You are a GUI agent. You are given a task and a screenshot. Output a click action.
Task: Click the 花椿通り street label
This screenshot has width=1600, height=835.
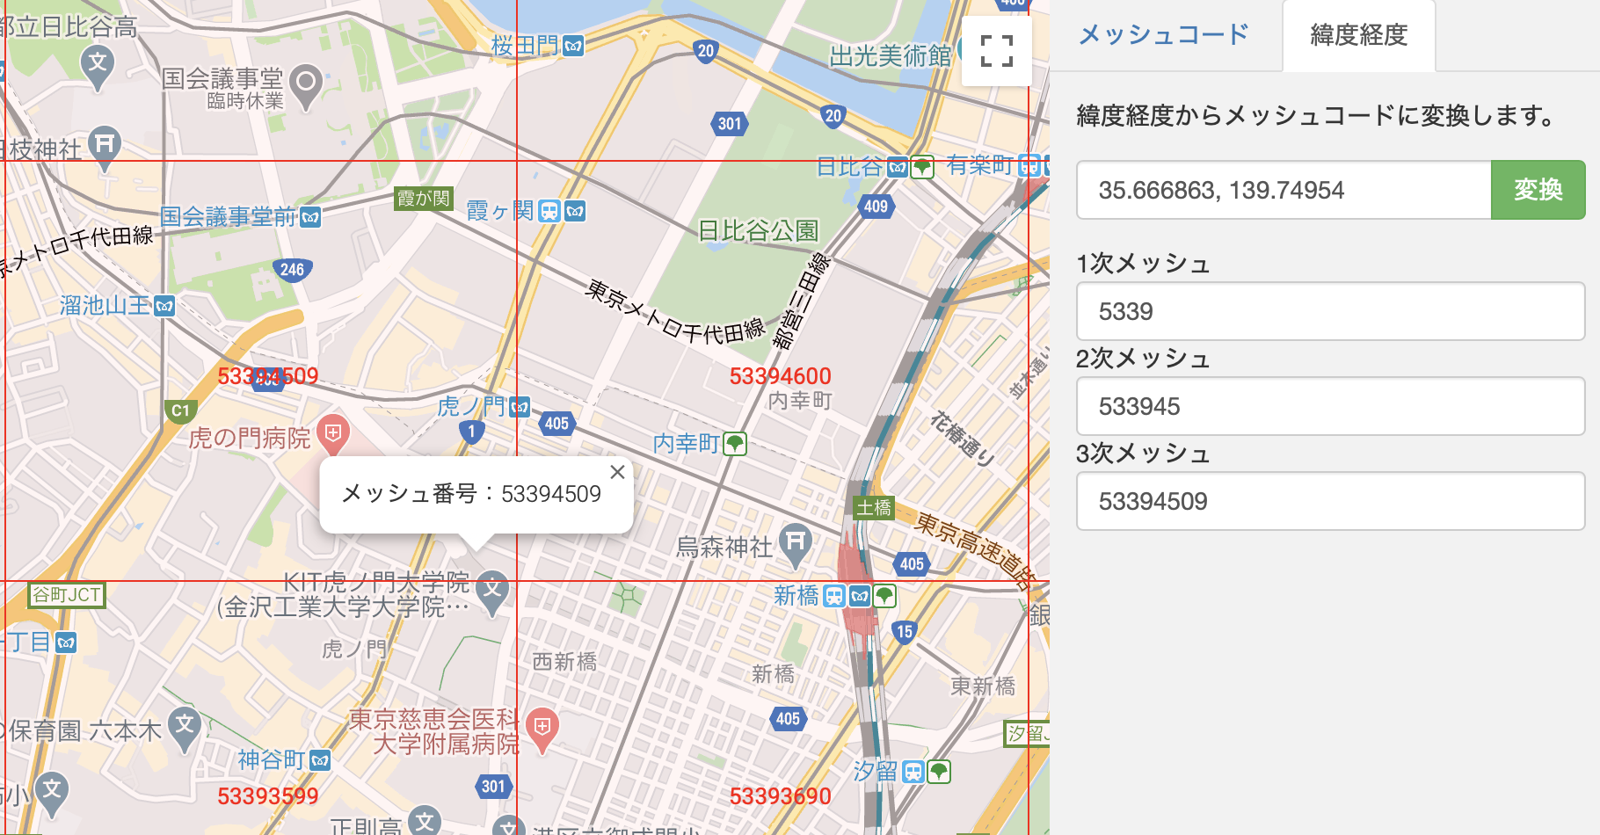coord(964,438)
